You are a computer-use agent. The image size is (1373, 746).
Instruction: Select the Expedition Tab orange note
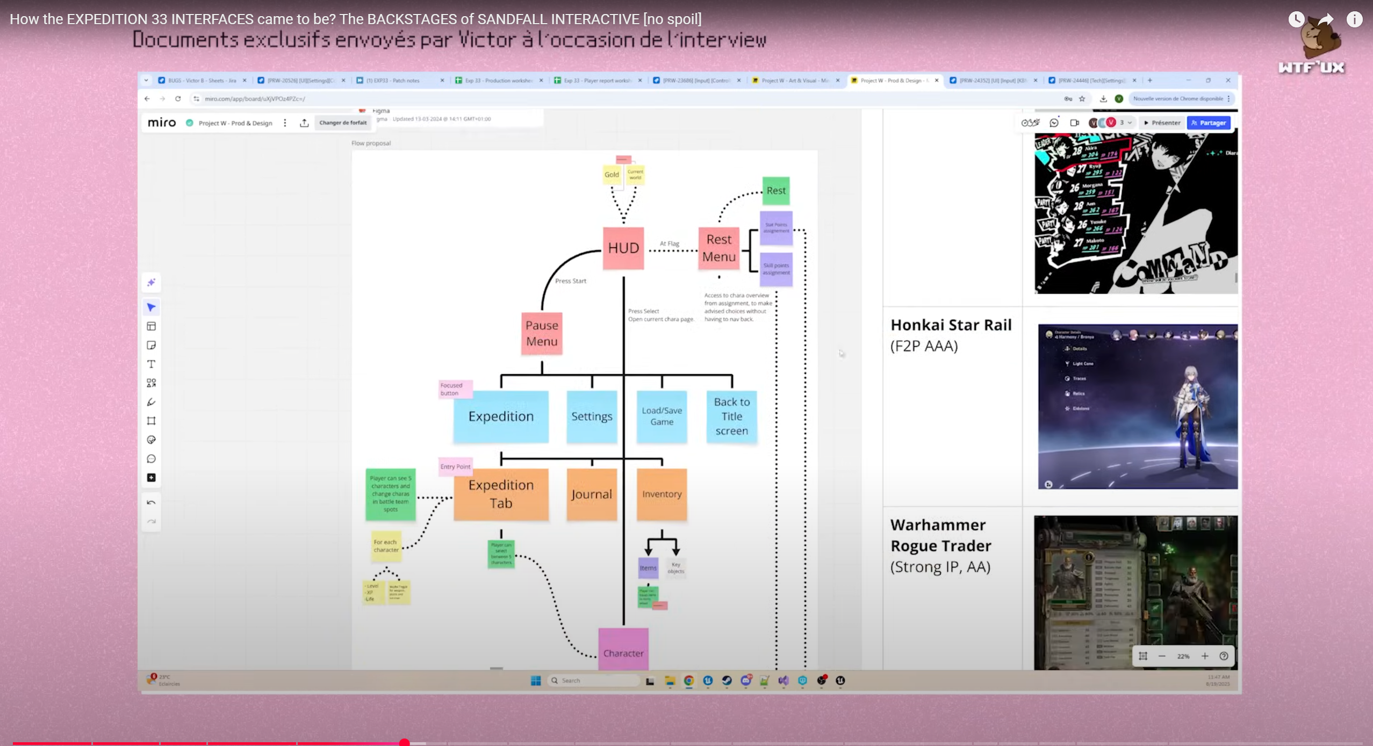(x=501, y=494)
